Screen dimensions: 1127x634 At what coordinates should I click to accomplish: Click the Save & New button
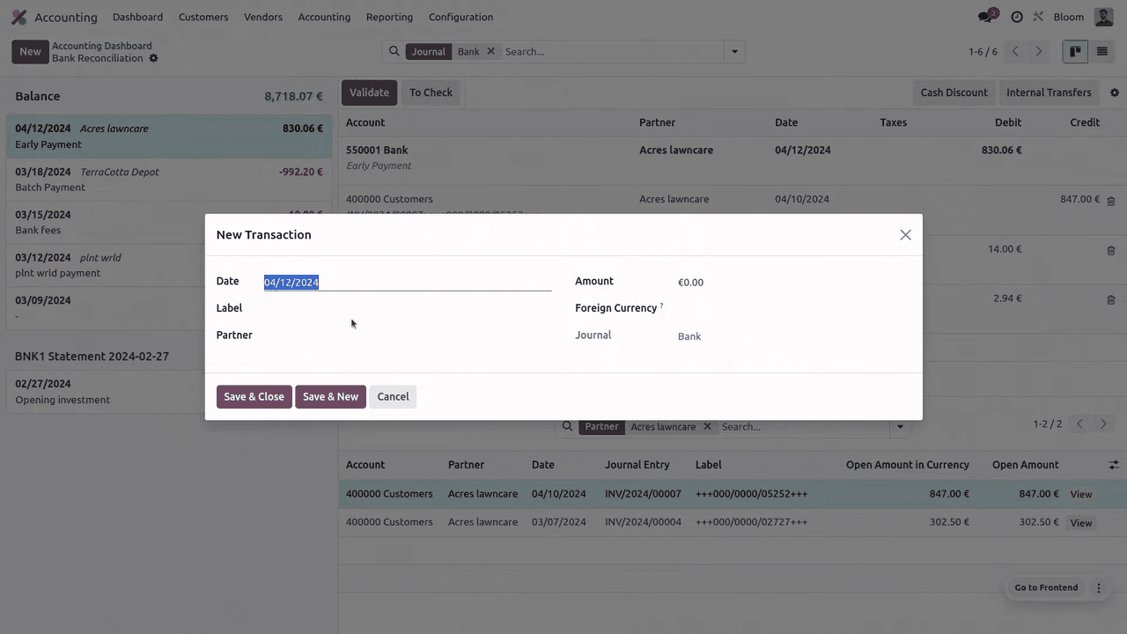click(330, 396)
